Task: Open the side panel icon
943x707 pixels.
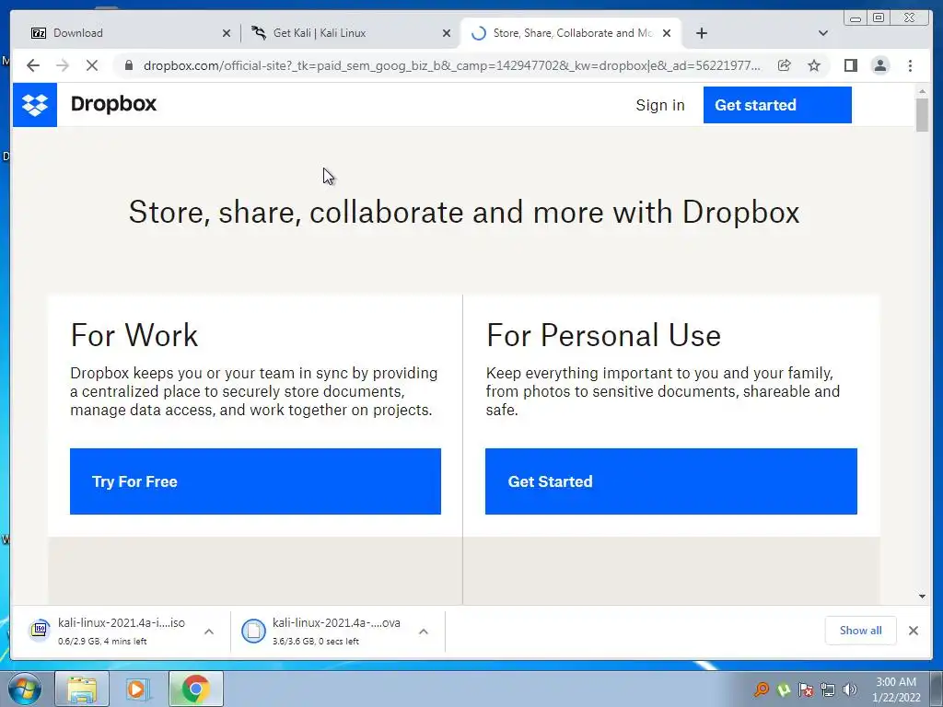Action: point(850,65)
